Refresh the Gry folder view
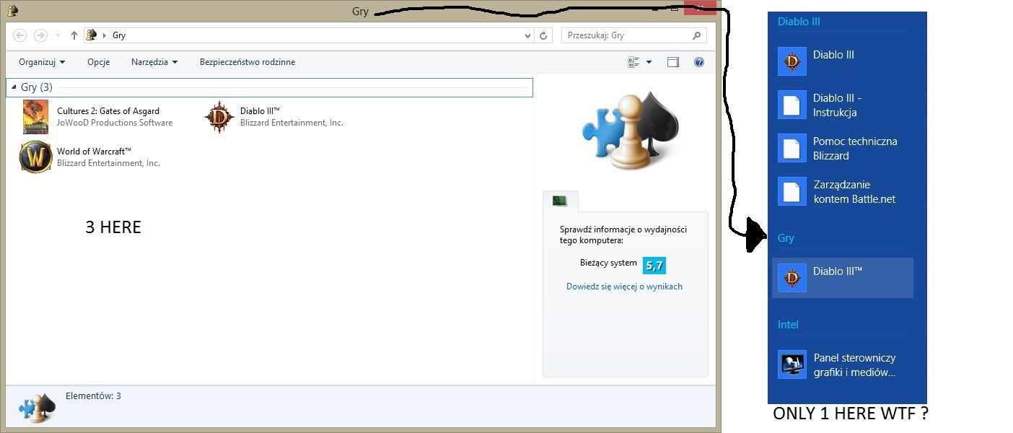The image size is (1013, 433). coord(544,35)
